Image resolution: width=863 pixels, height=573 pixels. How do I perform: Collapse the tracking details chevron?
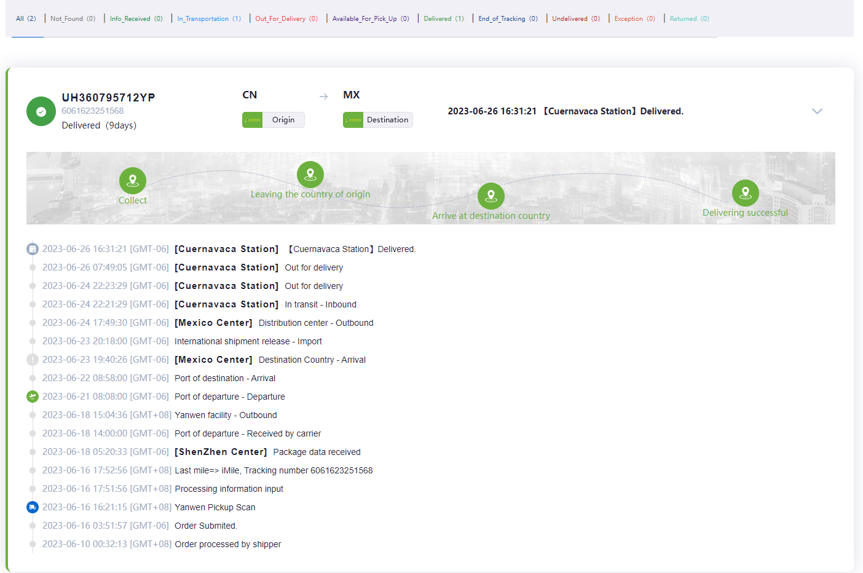(817, 111)
